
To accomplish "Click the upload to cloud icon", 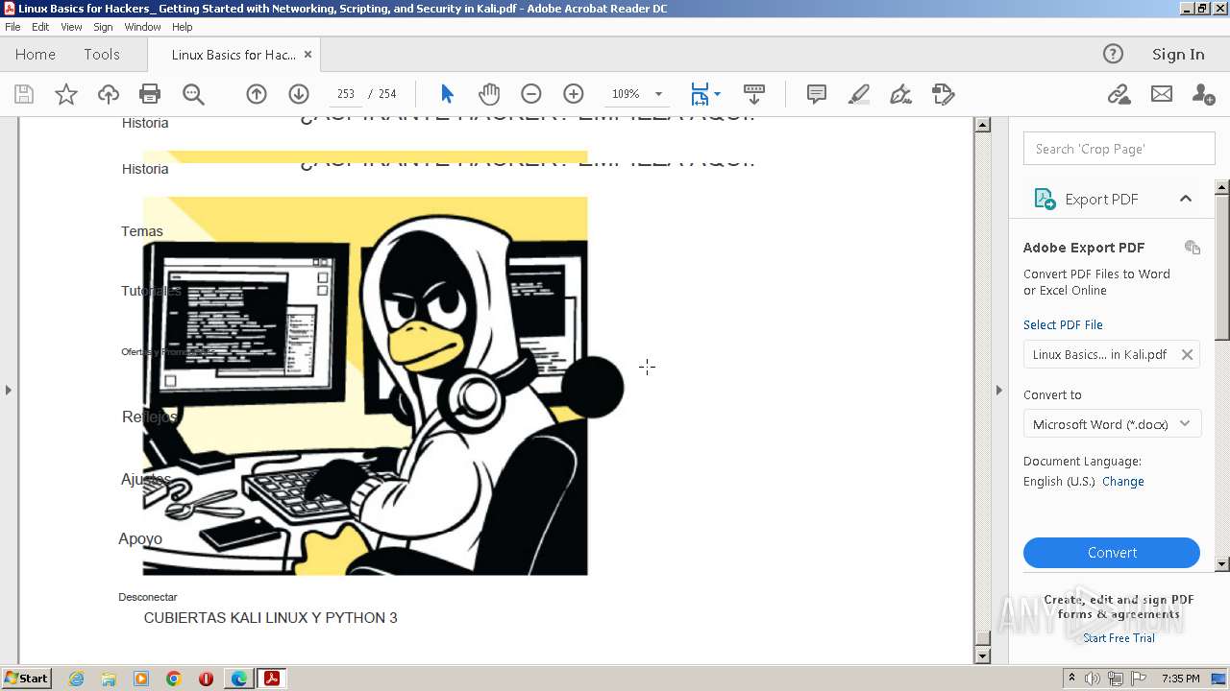I will [109, 94].
